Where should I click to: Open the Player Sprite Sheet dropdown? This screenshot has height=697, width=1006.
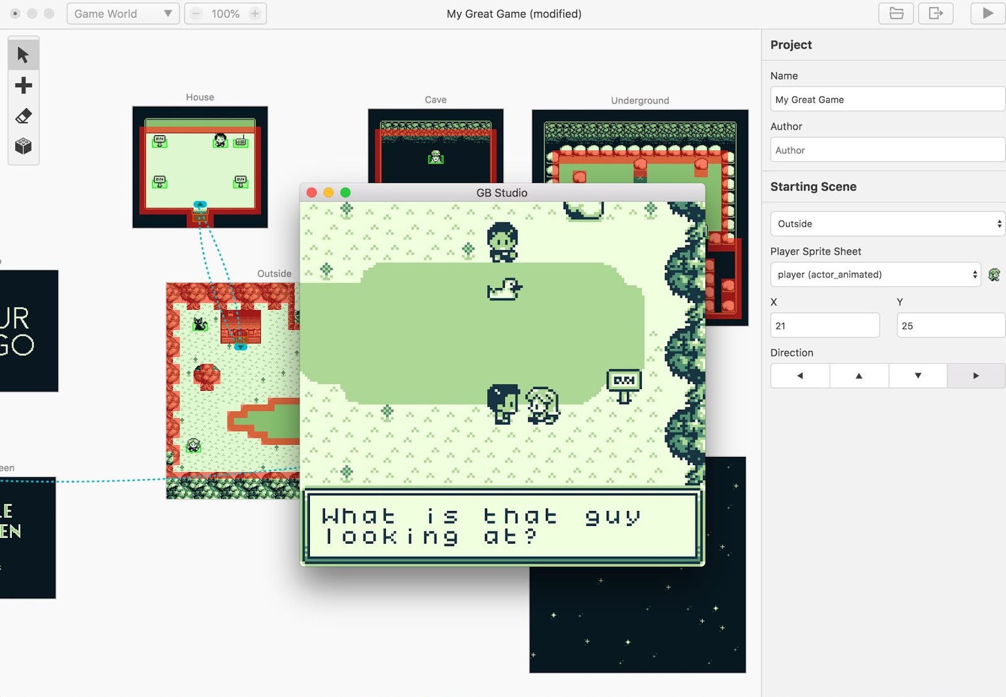tap(875, 275)
